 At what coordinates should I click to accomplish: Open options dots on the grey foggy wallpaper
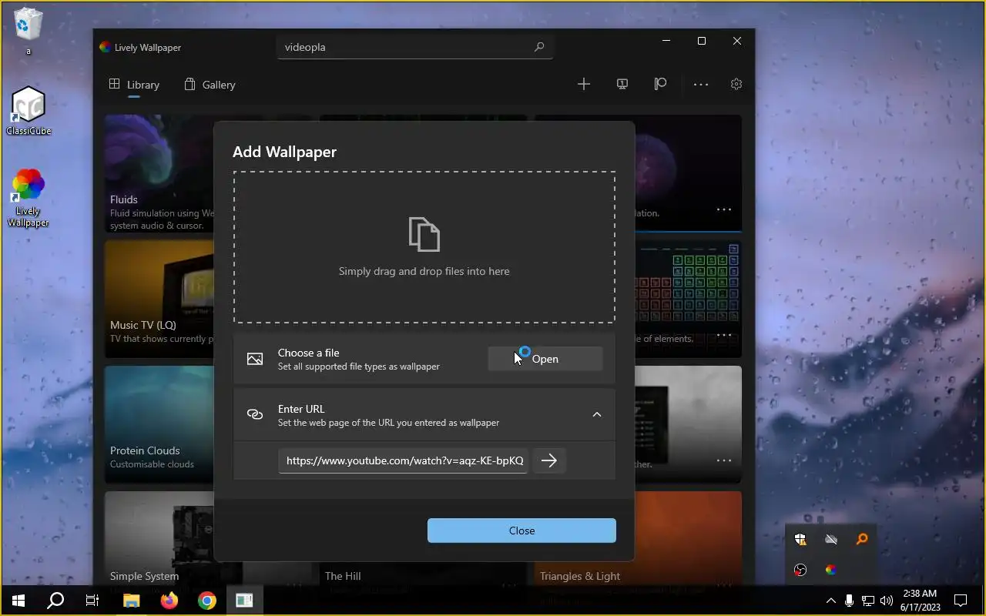(x=723, y=460)
